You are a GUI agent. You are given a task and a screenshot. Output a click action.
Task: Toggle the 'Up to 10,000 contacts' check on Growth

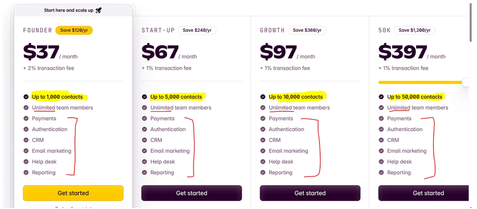point(262,97)
